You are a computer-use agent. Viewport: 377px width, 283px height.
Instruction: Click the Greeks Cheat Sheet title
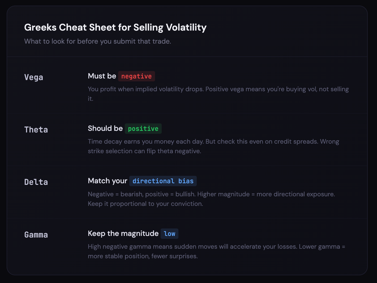[x=115, y=27]
